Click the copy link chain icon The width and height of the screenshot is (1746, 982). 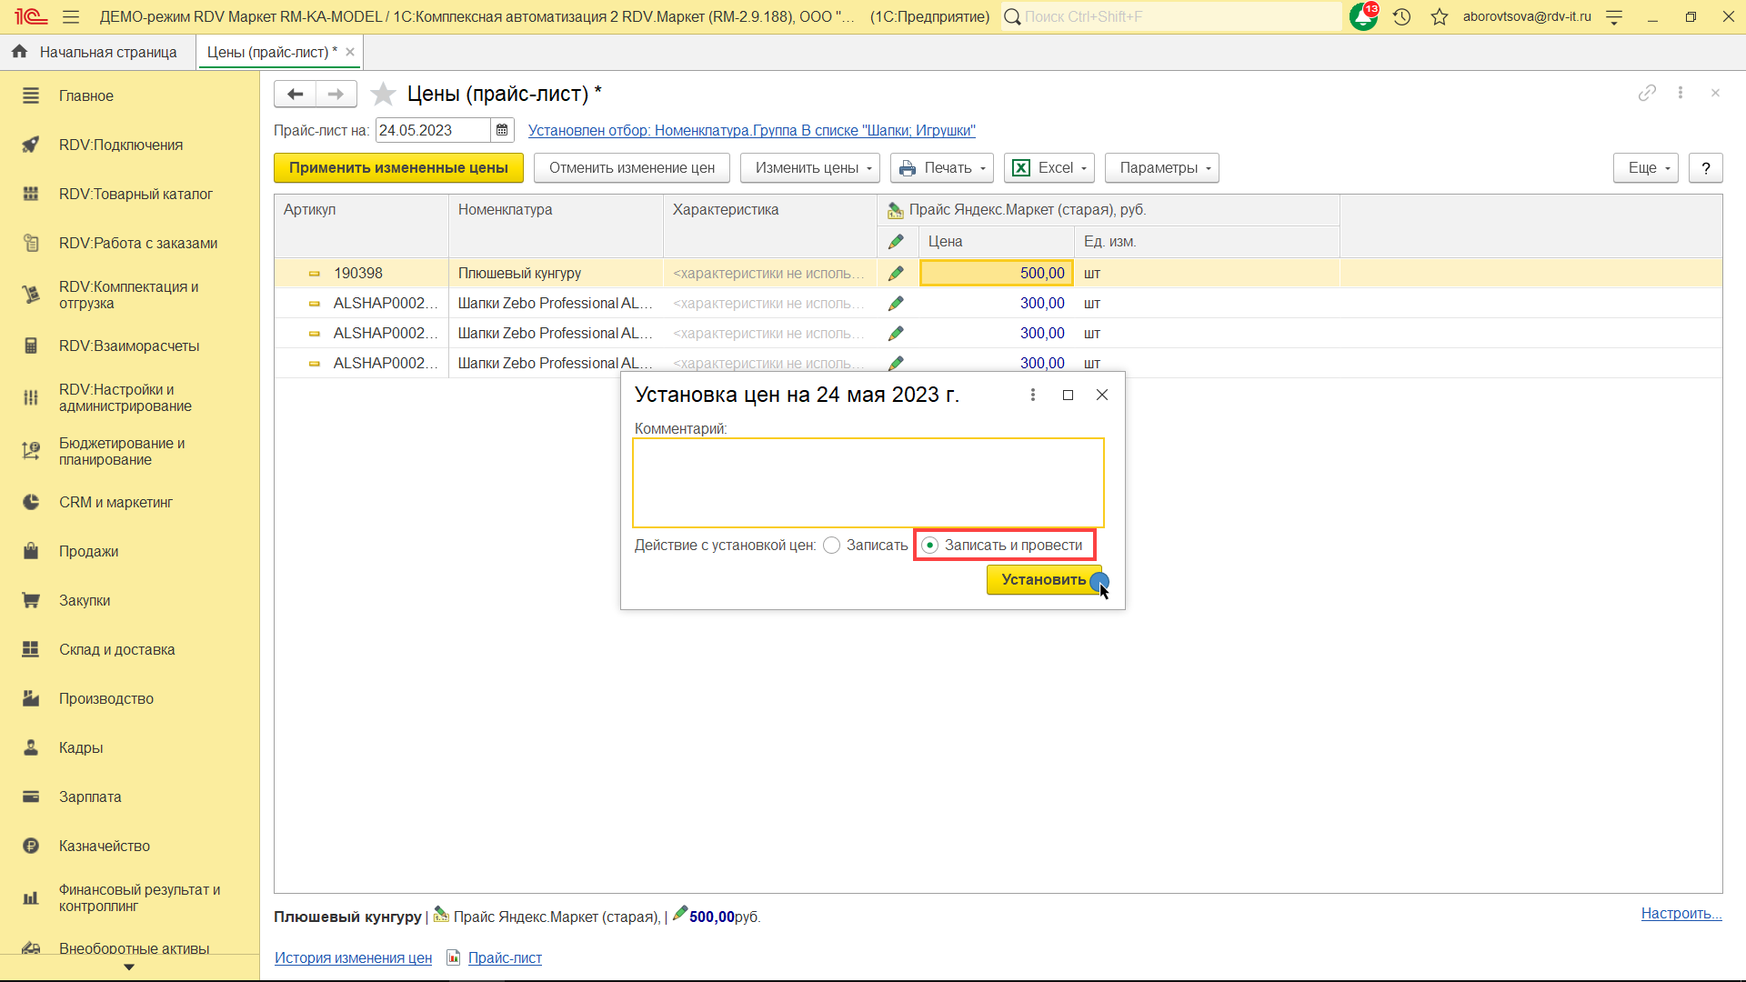1647,93
